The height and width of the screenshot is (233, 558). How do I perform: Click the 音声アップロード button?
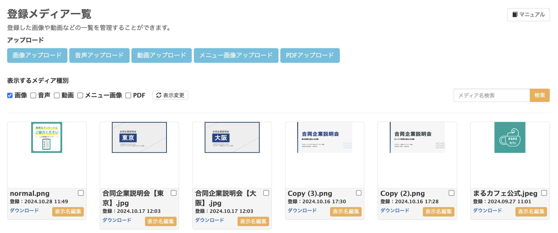pyautogui.click(x=99, y=55)
